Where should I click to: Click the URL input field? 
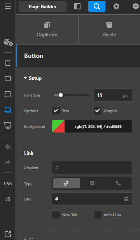92,199
